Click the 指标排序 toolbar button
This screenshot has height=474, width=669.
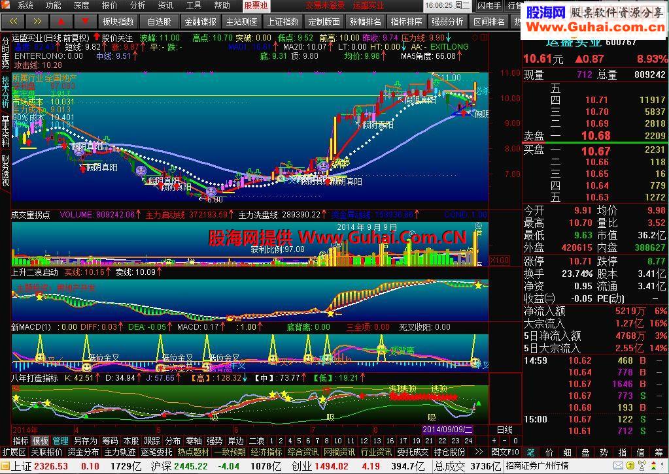point(406,21)
